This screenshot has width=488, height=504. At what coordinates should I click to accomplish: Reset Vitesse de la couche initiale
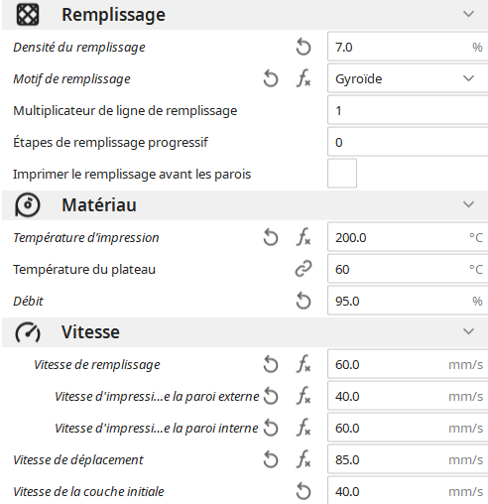304,491
